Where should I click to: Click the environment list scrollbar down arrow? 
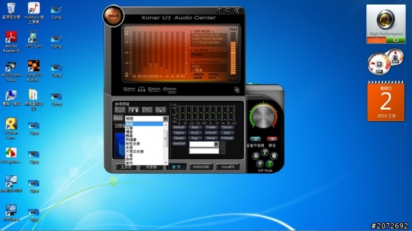165,162
